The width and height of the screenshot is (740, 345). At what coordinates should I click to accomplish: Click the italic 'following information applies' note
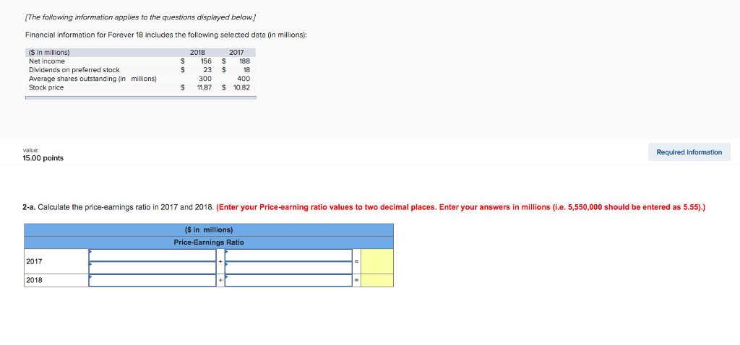click(x=140, y=17)
